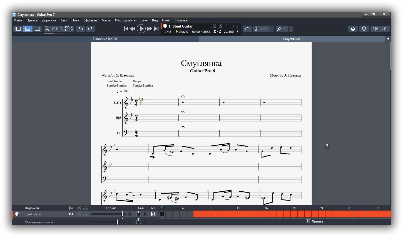Select the Steel Guitar track name
403x237 pixels.
(33, 214)
